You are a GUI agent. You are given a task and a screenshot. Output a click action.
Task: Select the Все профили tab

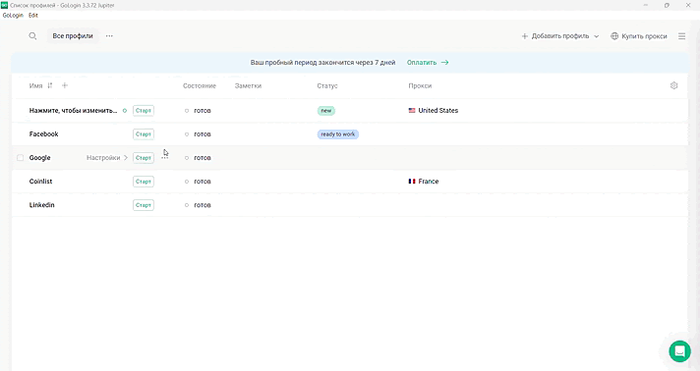coord(73,36)
